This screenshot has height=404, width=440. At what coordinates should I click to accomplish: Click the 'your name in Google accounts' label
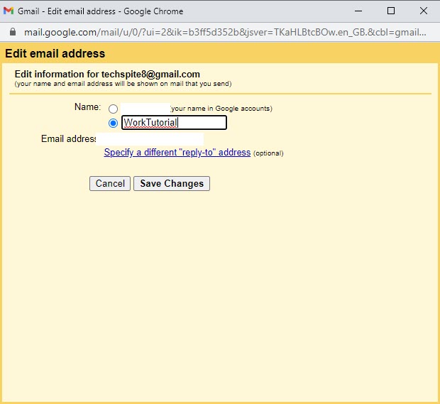point(221,109)
